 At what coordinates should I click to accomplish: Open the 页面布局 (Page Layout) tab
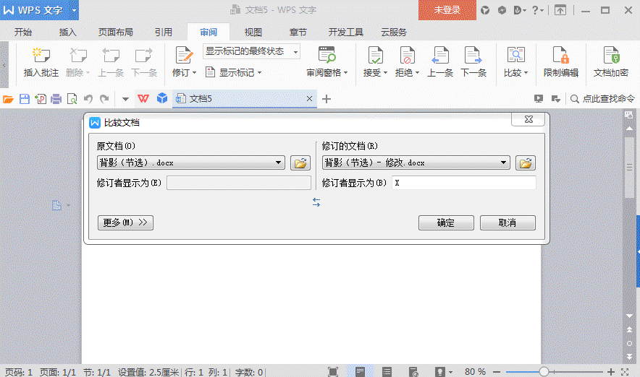click(x=116, y=32)
